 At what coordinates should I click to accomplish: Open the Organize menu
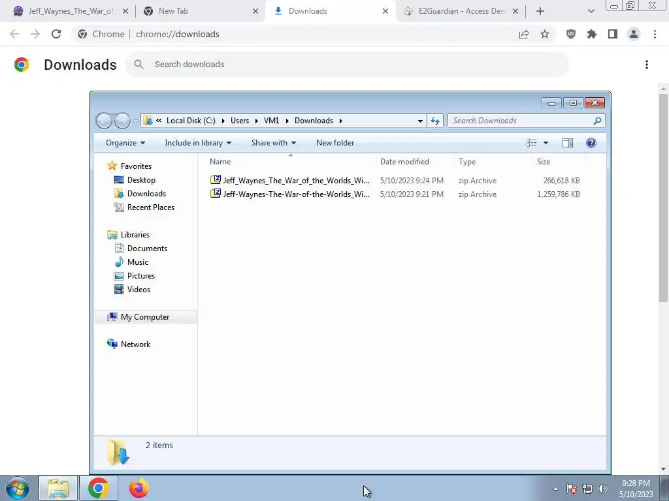[125, 143]
